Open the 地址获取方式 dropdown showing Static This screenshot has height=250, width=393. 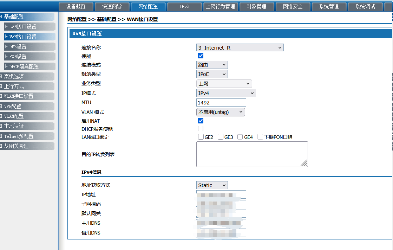click(212, 185)
